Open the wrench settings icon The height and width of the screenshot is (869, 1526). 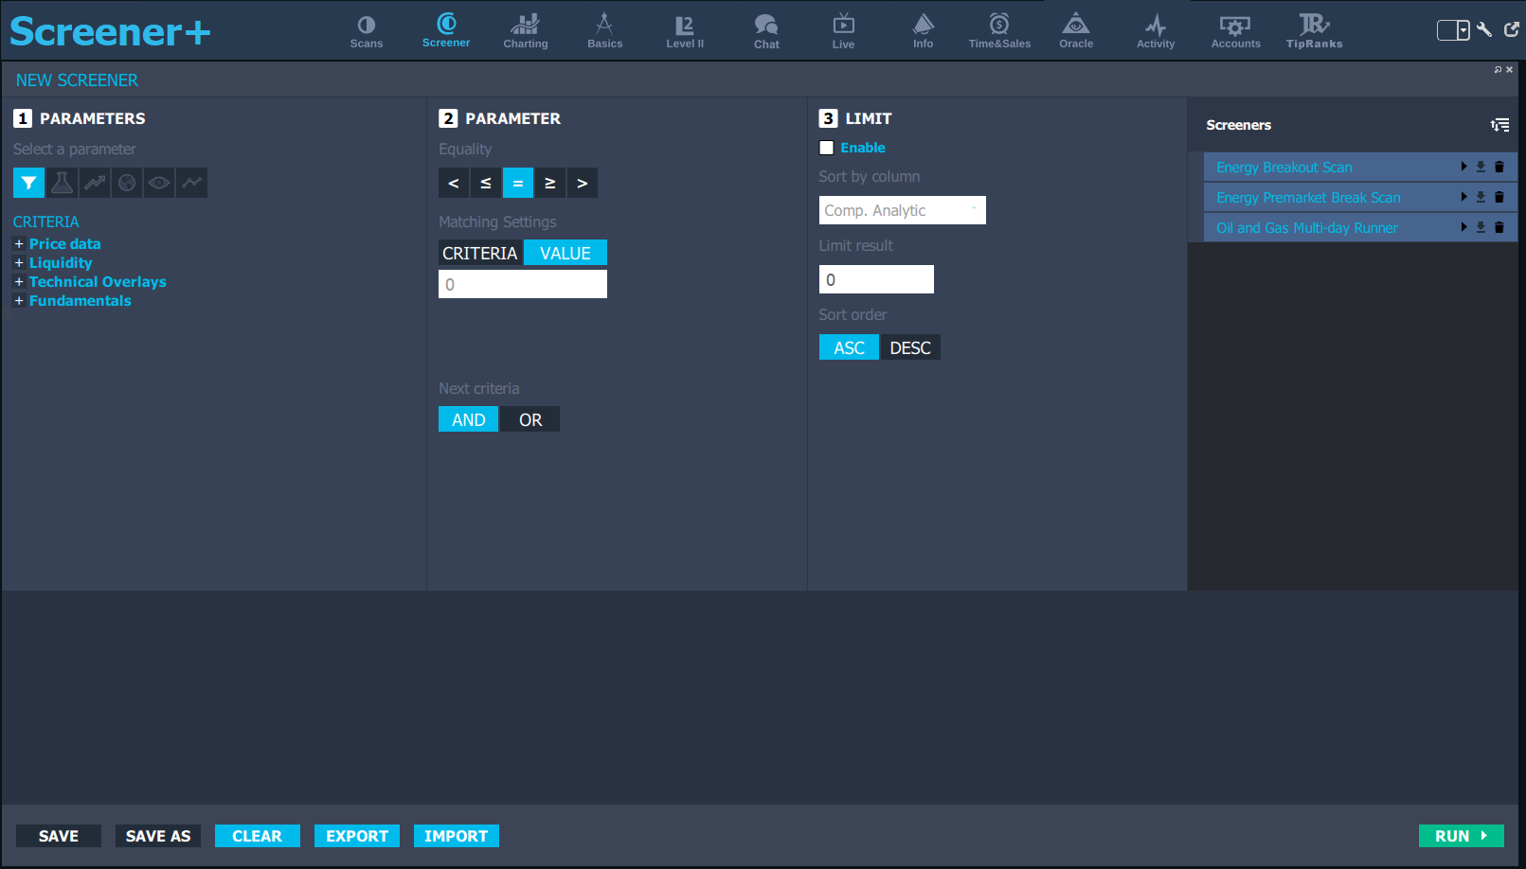[1484, 29]
